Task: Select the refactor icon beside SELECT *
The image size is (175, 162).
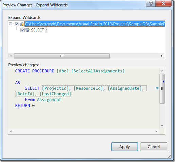Action: point(28,30)
